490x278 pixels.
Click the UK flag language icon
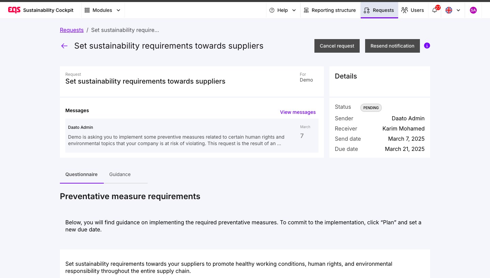[449, 10]
